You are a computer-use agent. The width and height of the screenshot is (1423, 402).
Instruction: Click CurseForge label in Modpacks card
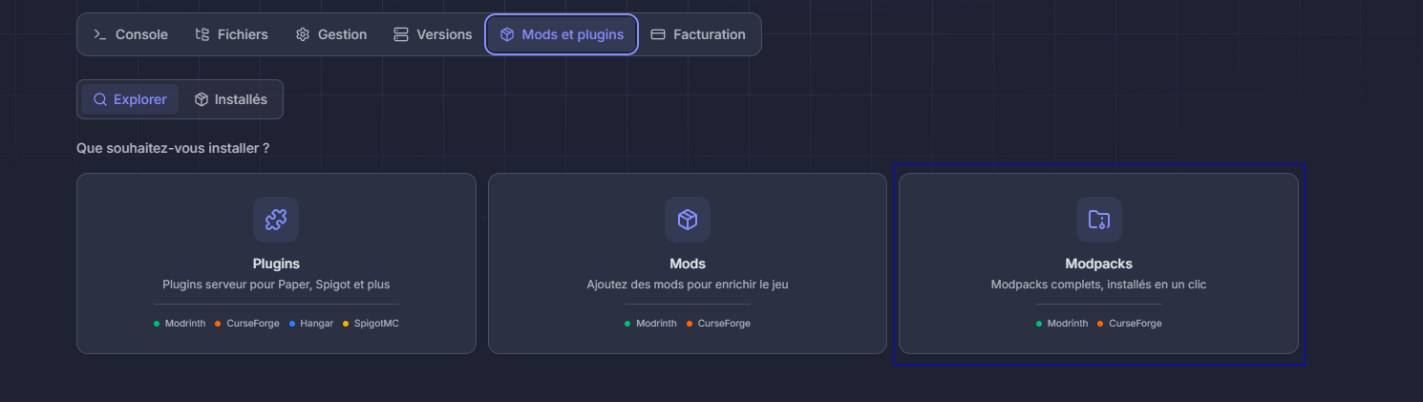point(1136,324)
